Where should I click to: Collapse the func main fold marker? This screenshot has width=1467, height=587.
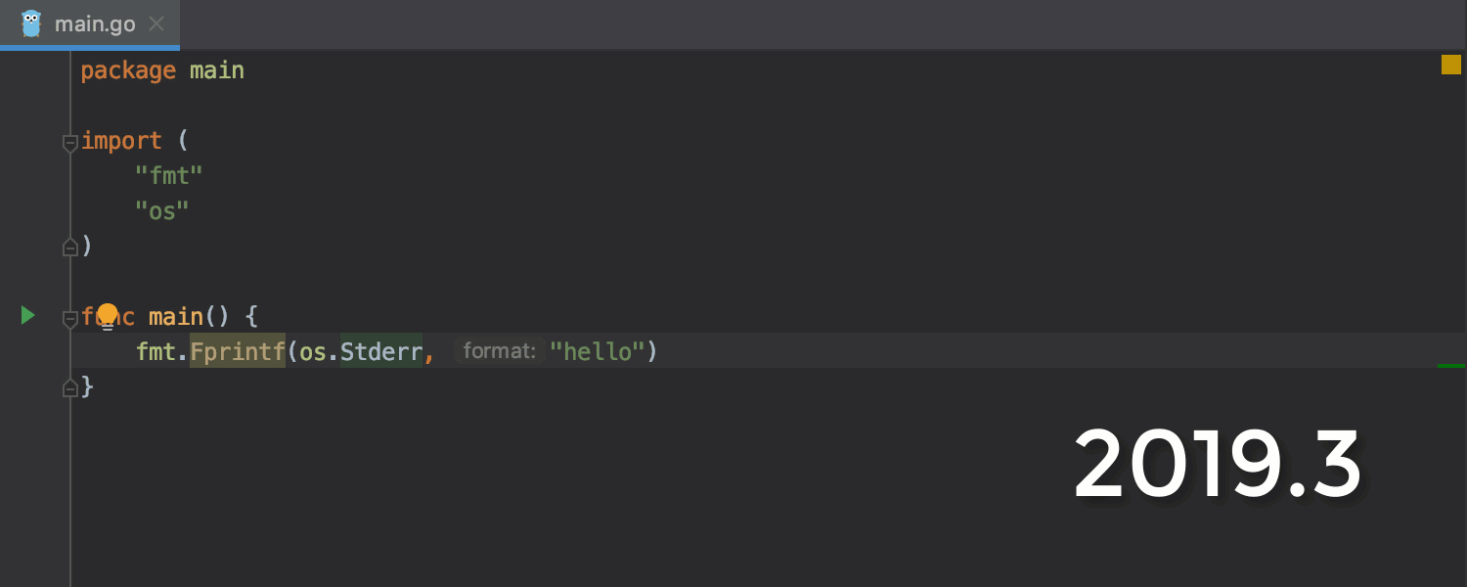pyautogui.click(x=69, y=318)
